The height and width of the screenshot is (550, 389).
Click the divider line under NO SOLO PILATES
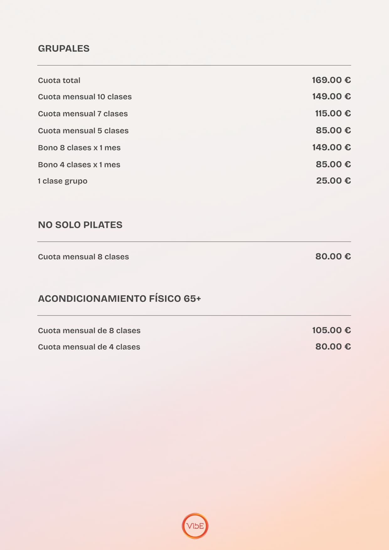[x=194, y=242]
